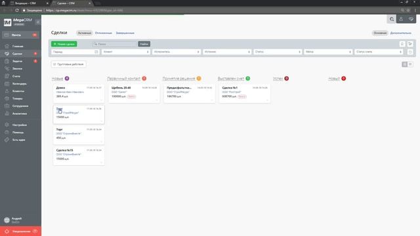This screenshot has height=236, width=420.
Task: Click the export icon in the filter panel
Action: pyautogui.click(x=410, y=44)
